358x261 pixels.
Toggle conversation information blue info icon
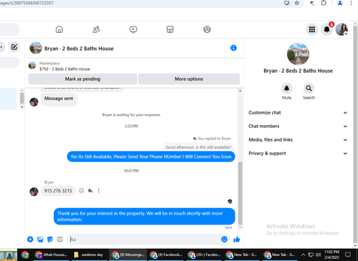coord(233,48)
